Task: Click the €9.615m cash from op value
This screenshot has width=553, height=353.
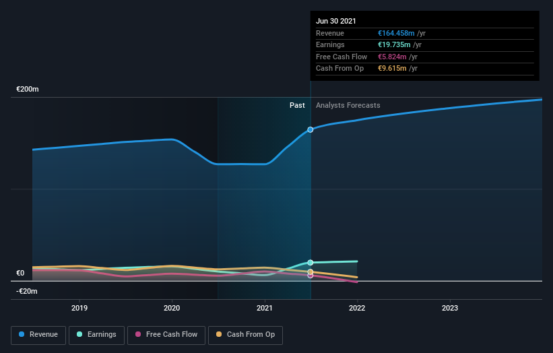Action: tap(392, 69)
